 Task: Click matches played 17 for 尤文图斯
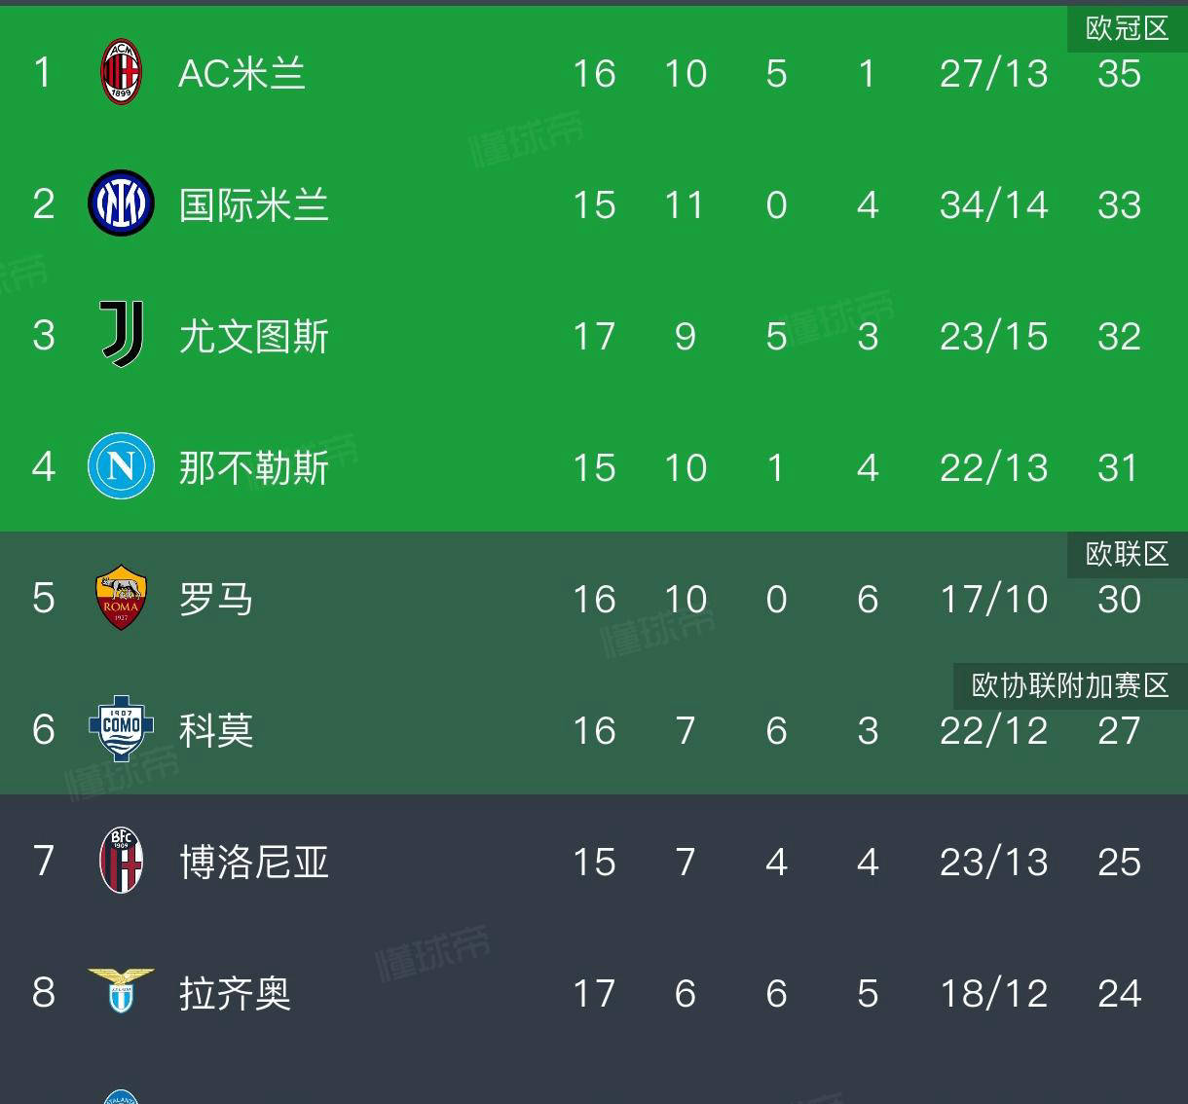pyautogui.click(x=594, y=336)
